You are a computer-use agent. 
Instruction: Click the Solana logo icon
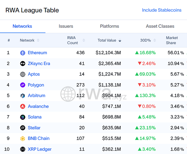23,117
